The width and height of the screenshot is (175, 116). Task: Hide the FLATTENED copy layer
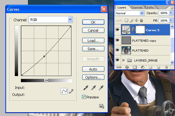118,40
